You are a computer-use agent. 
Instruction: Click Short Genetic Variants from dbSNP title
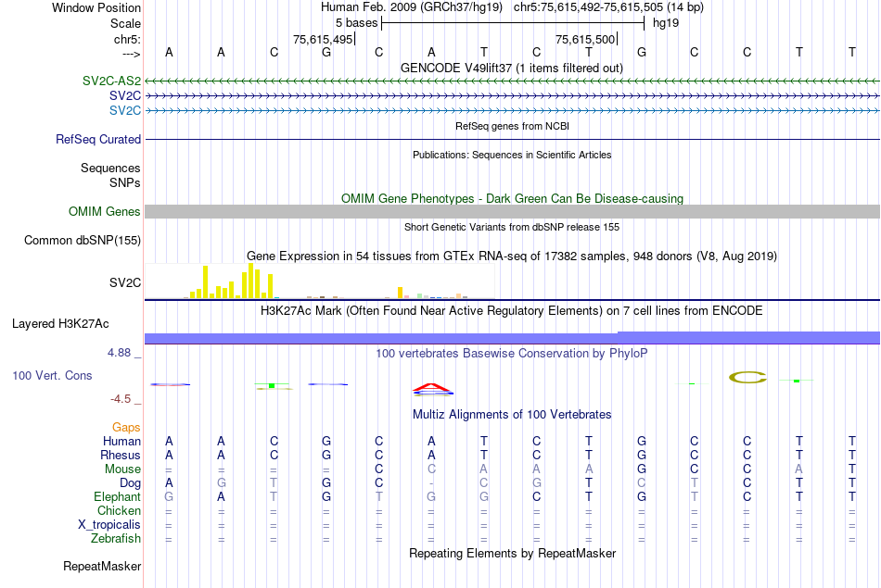point(512,227)
